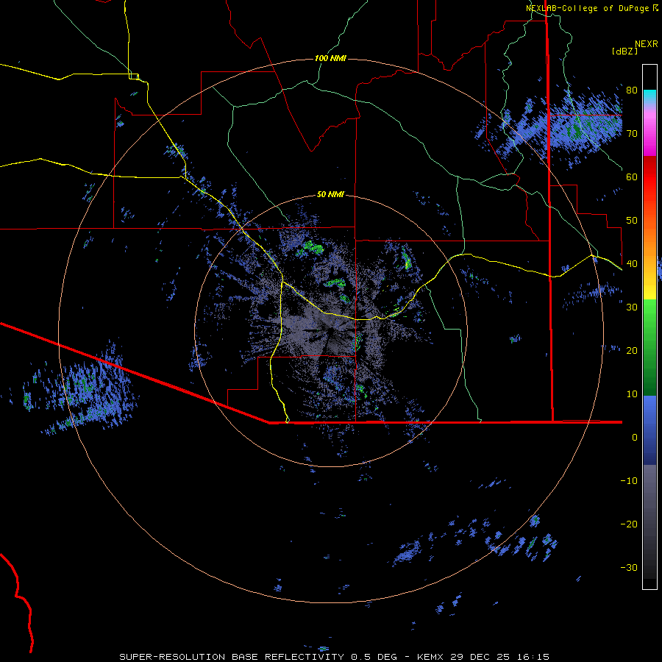Click the -10 dBZ scale value

pyautogui.click(x=629, y=481)
